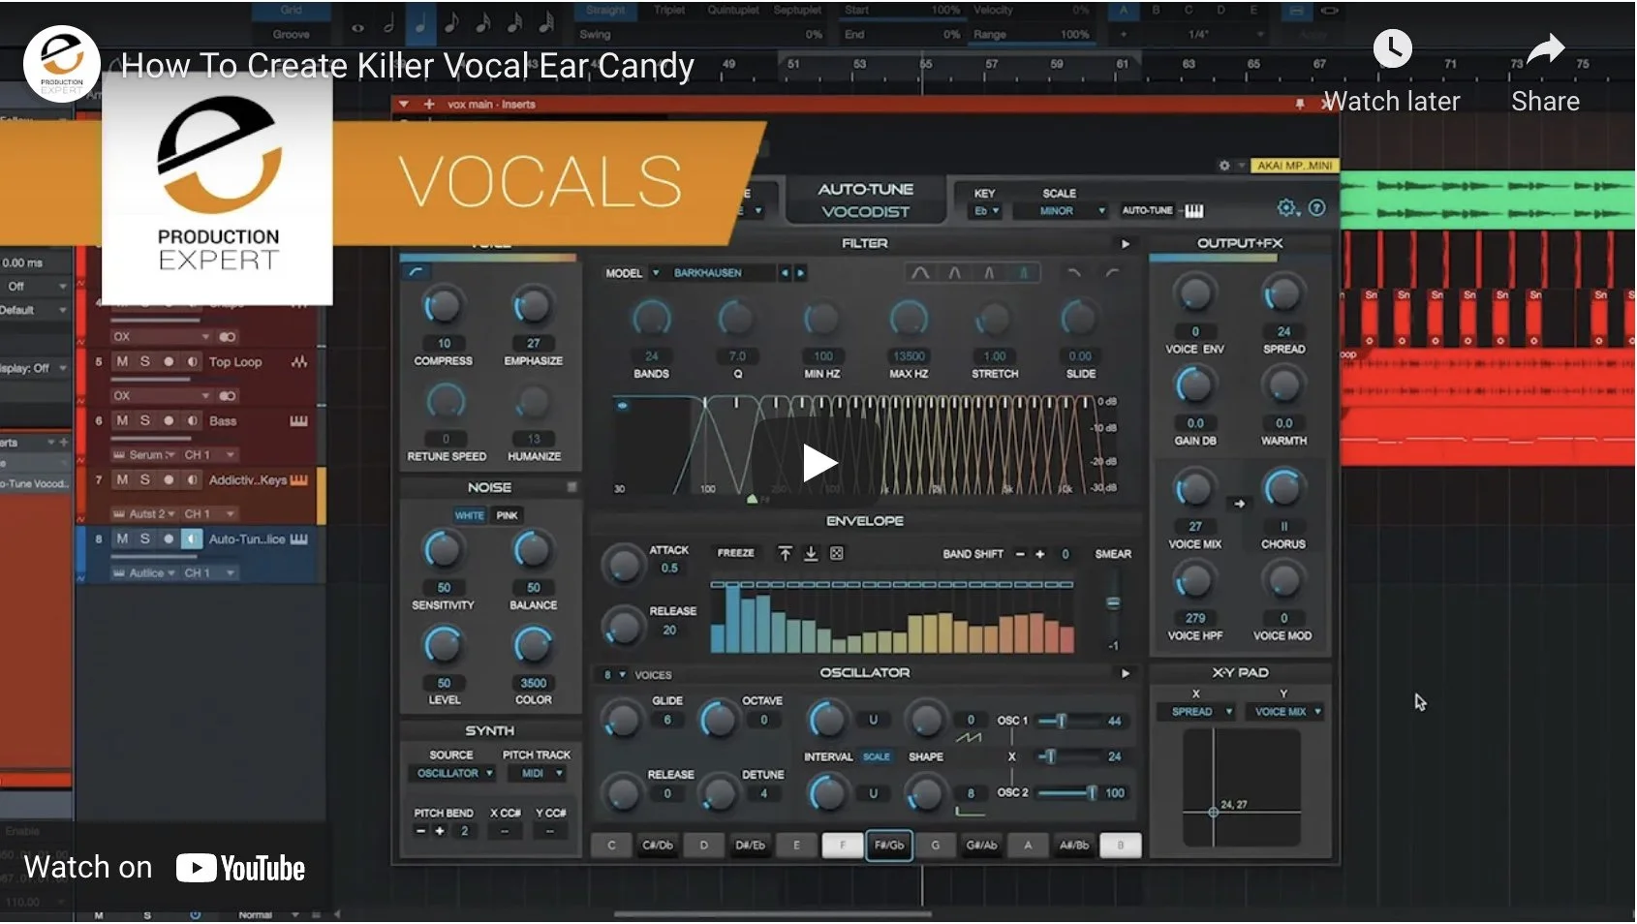
Task: Click the Watch later clock icon
Action: pyautogui.click(x=1392, y=48)
